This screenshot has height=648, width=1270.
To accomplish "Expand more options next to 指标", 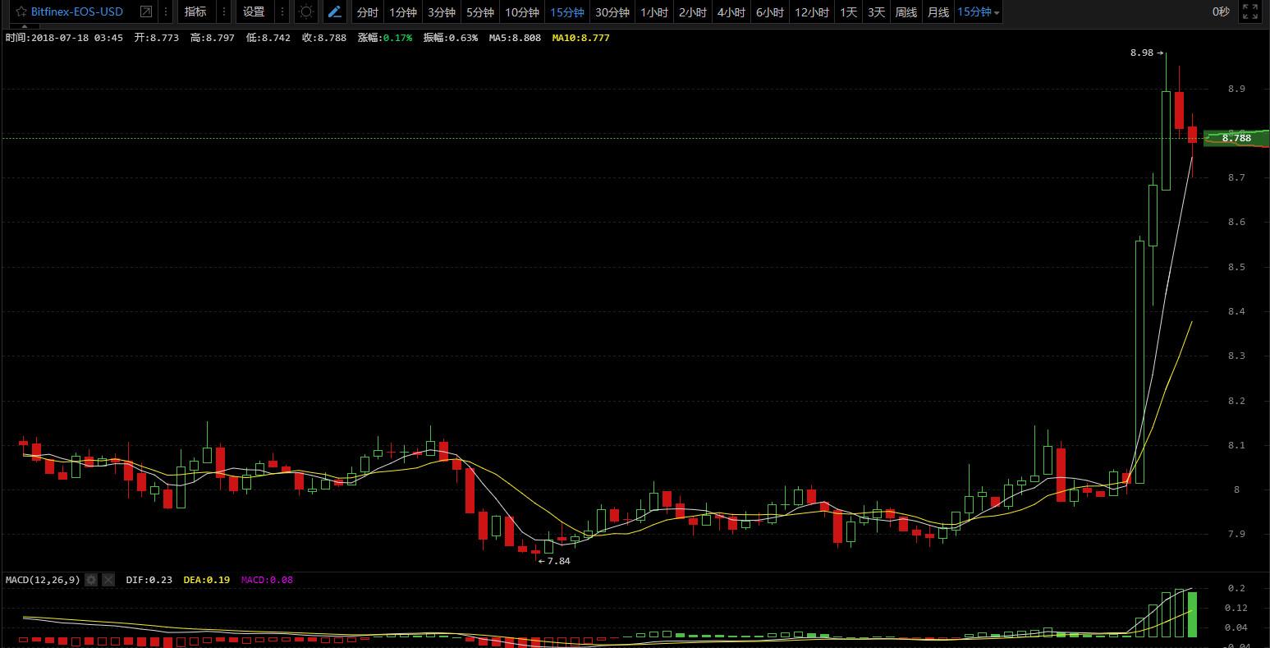I will pyautogui.click(x=224, y=12).
